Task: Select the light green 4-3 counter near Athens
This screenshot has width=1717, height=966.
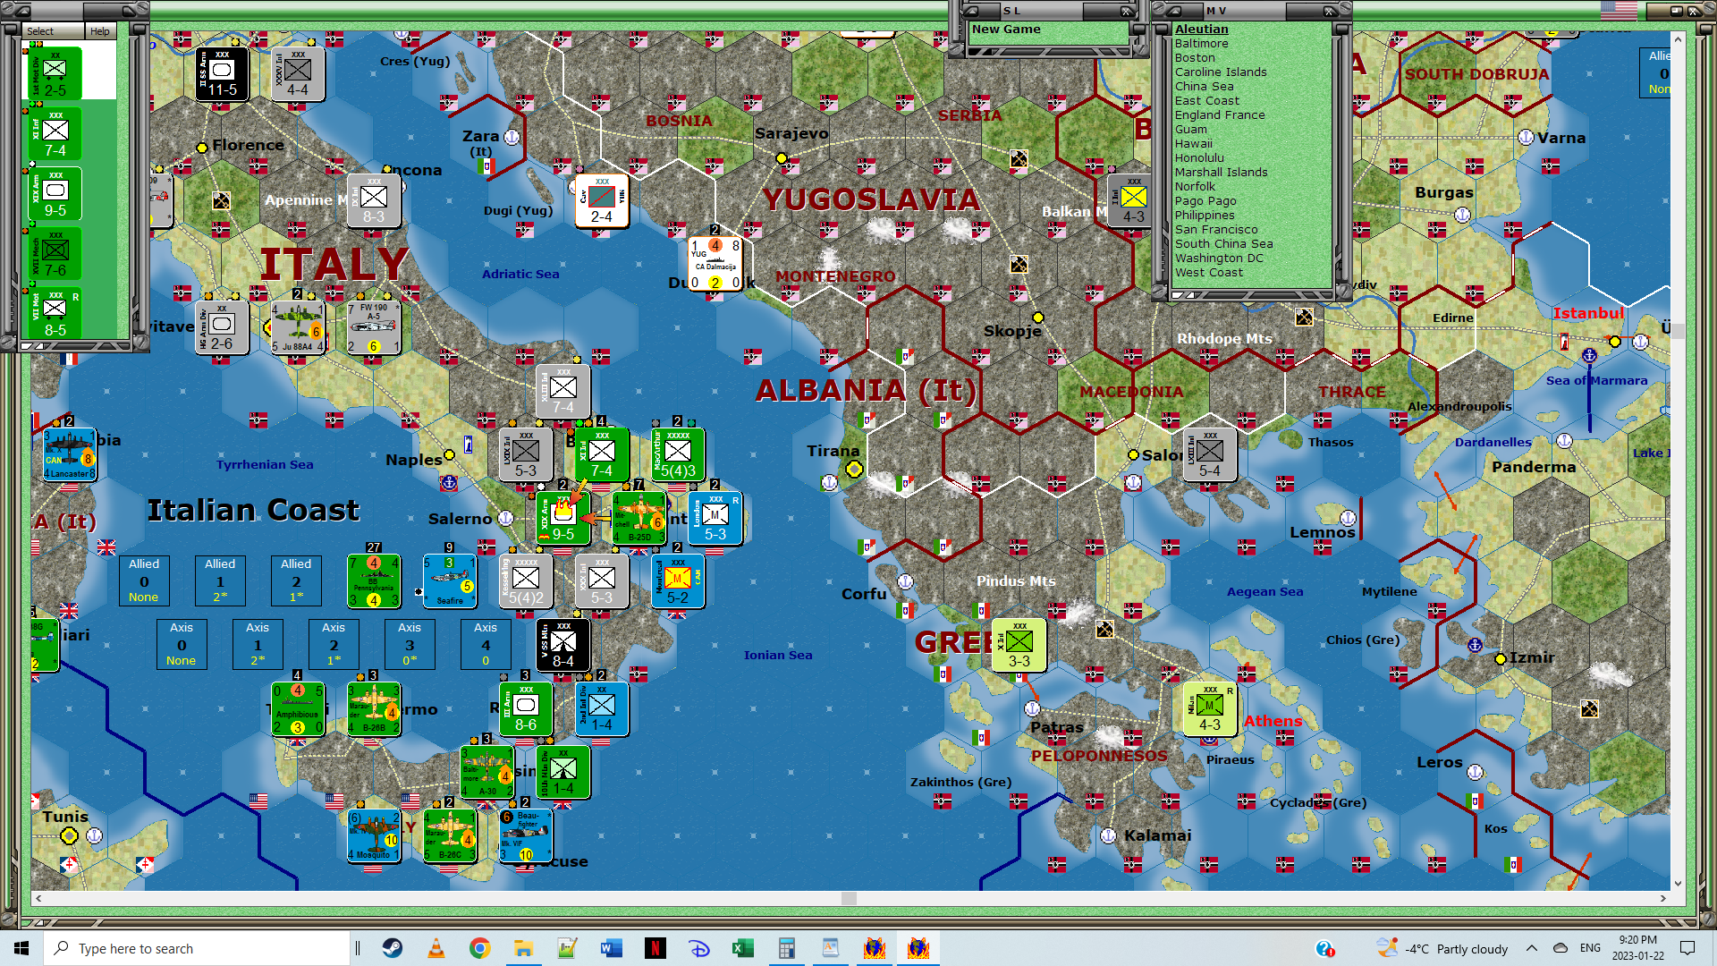Action: [1210, 708]
